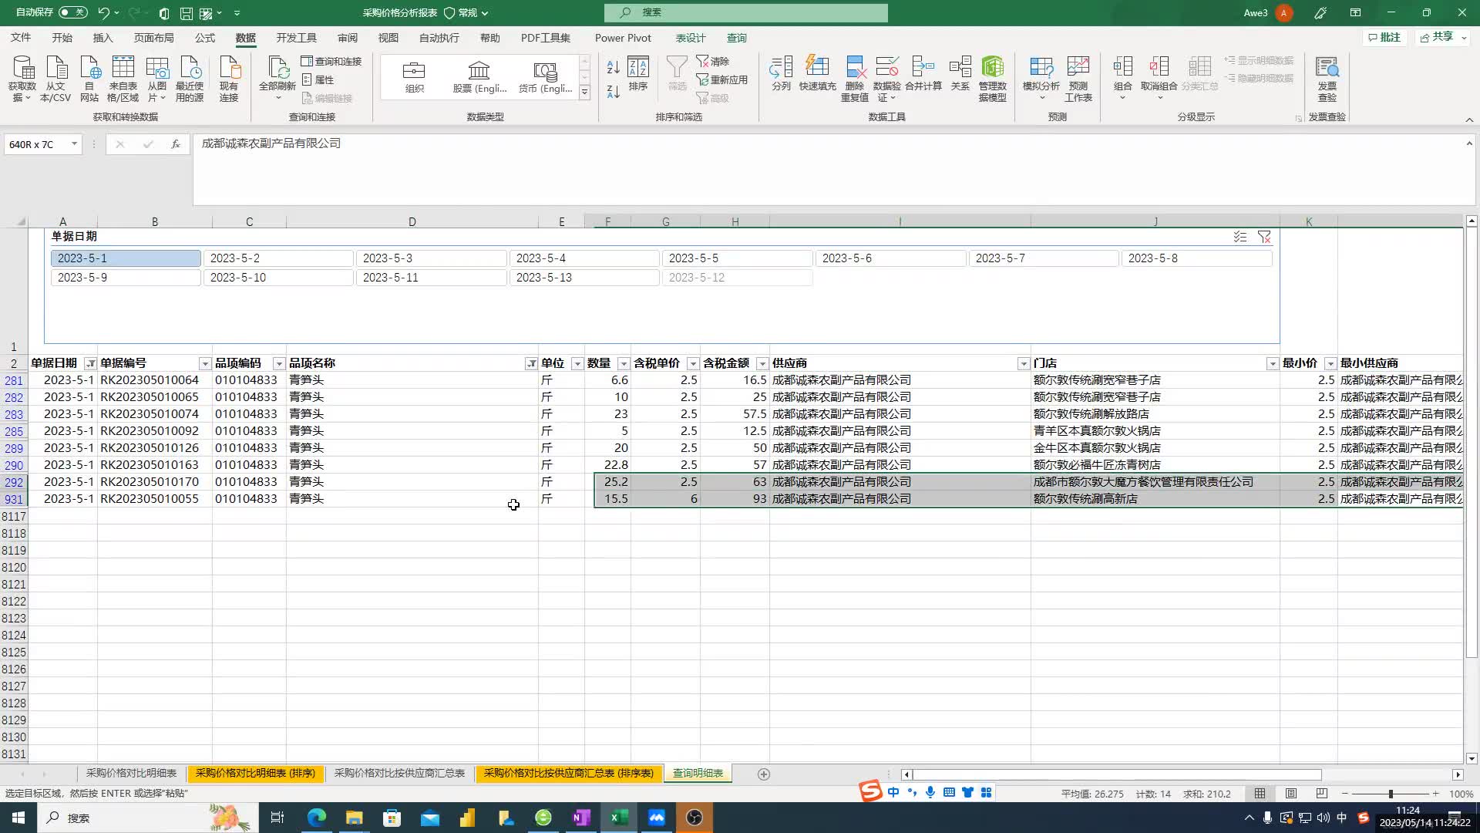Image resolution: width=1480 pixels, height=833 pixels.
Task: Select slicer date 2023-5-1
Action: point(126,258)
